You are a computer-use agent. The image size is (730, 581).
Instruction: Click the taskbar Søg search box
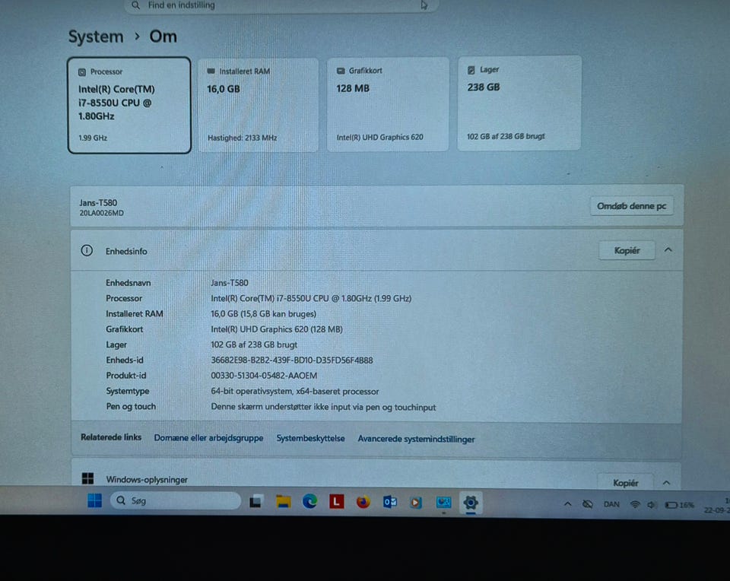[x=176, y=500]
